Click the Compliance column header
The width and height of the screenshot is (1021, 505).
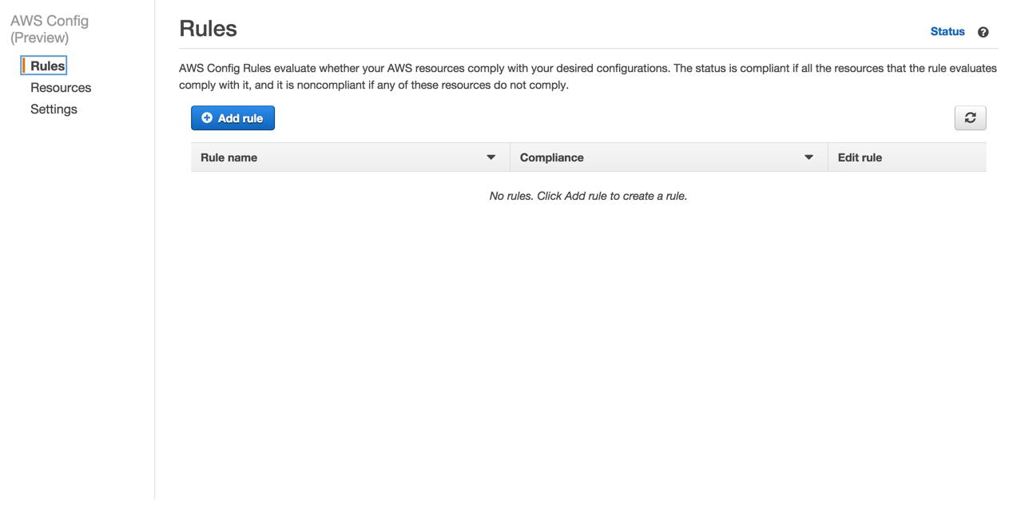pyautogui.click(x=551, y=157)
